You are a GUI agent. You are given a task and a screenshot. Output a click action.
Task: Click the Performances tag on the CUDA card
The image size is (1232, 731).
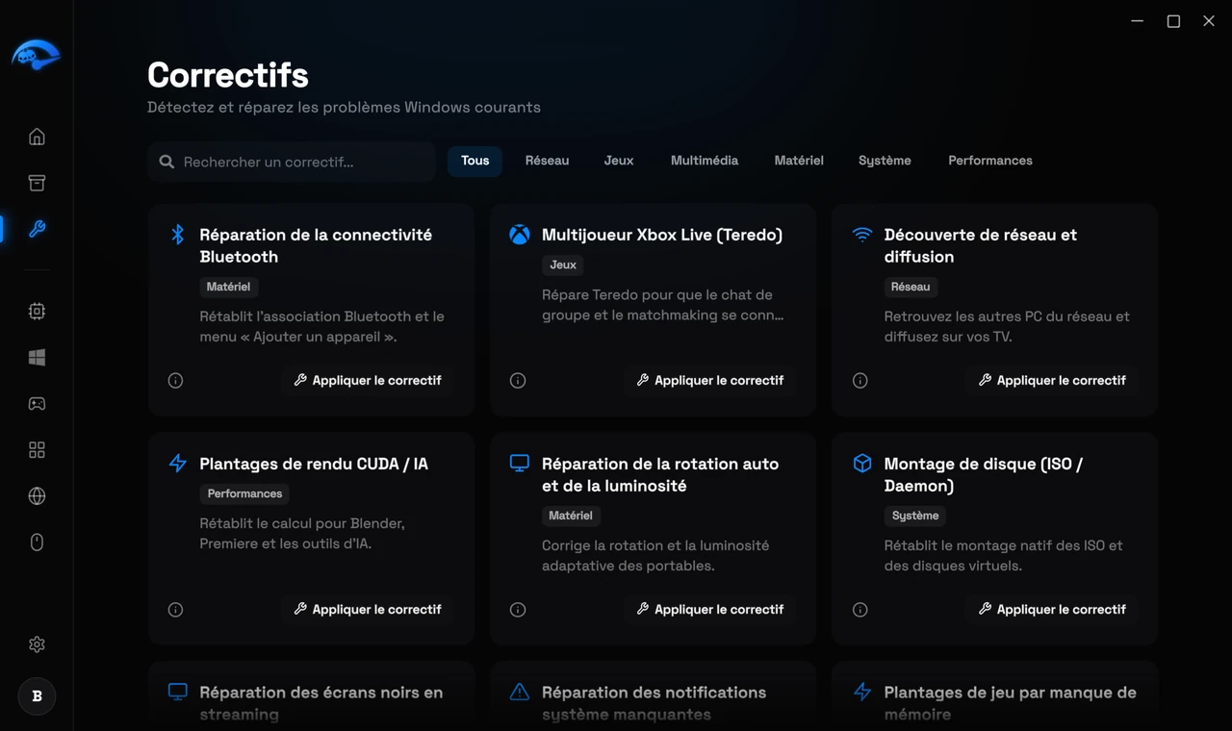pos(244,493)
